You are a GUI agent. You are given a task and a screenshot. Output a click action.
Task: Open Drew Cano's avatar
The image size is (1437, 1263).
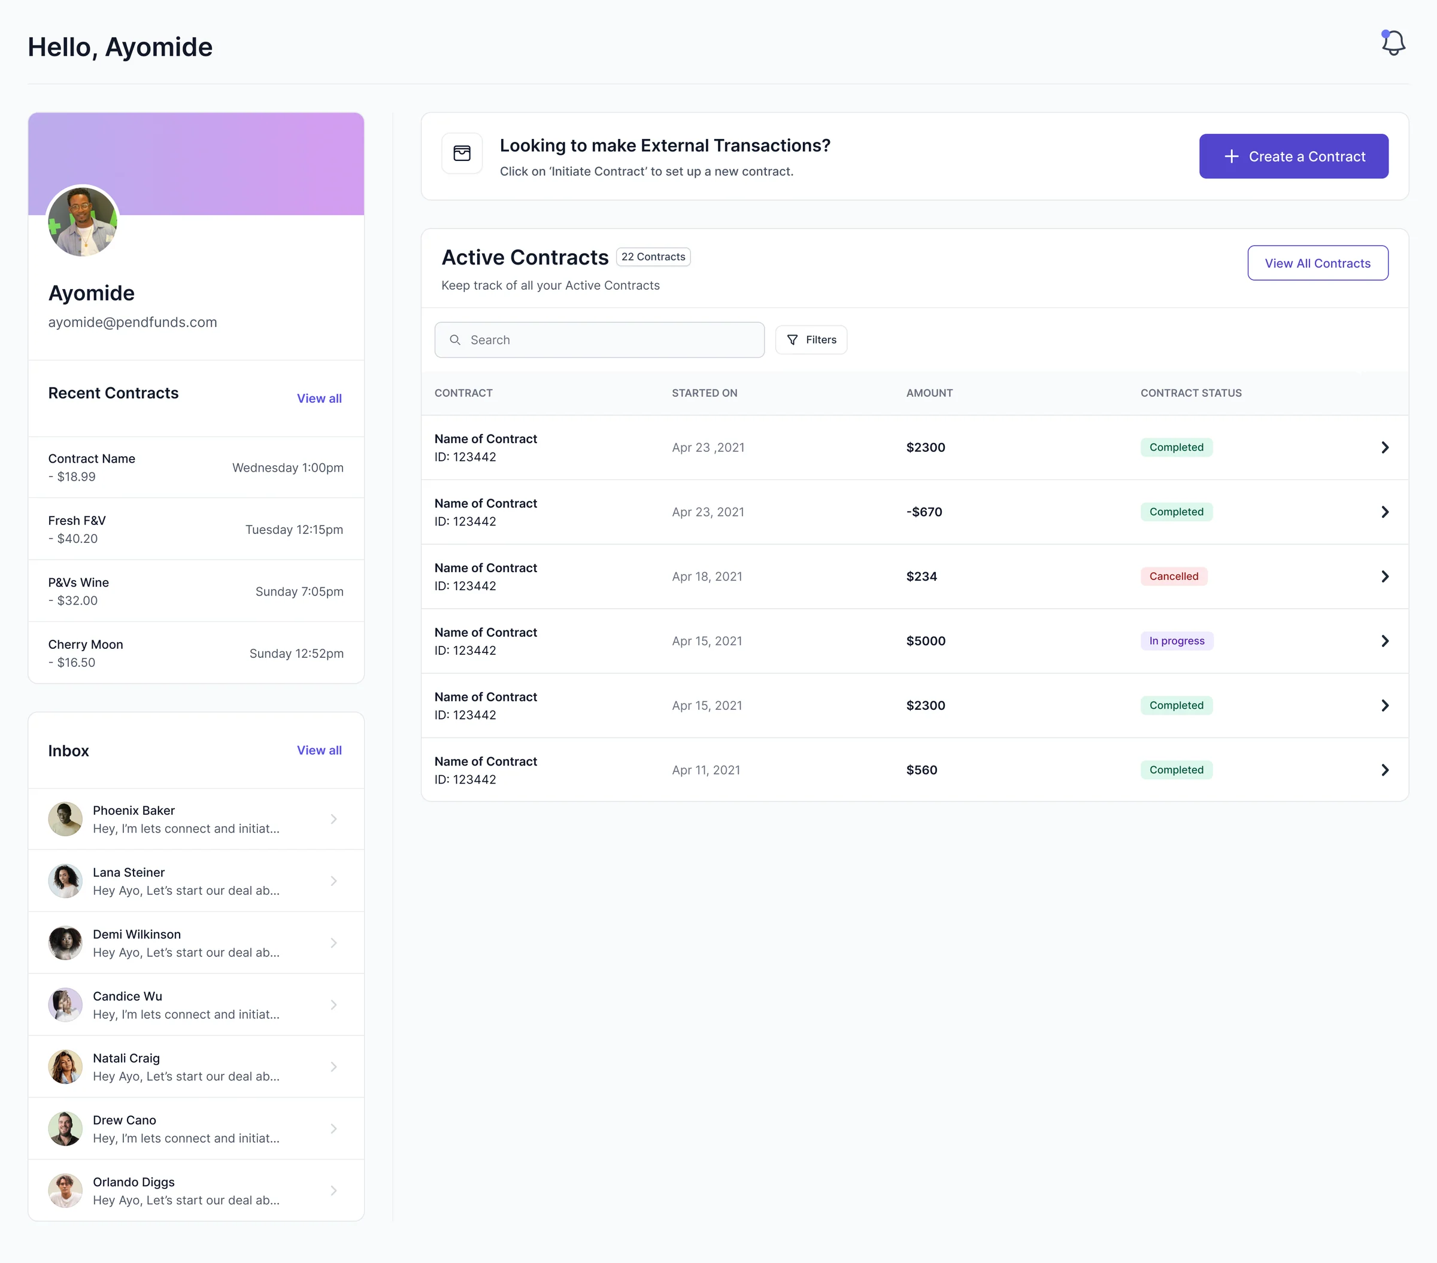click(65, 1129)
